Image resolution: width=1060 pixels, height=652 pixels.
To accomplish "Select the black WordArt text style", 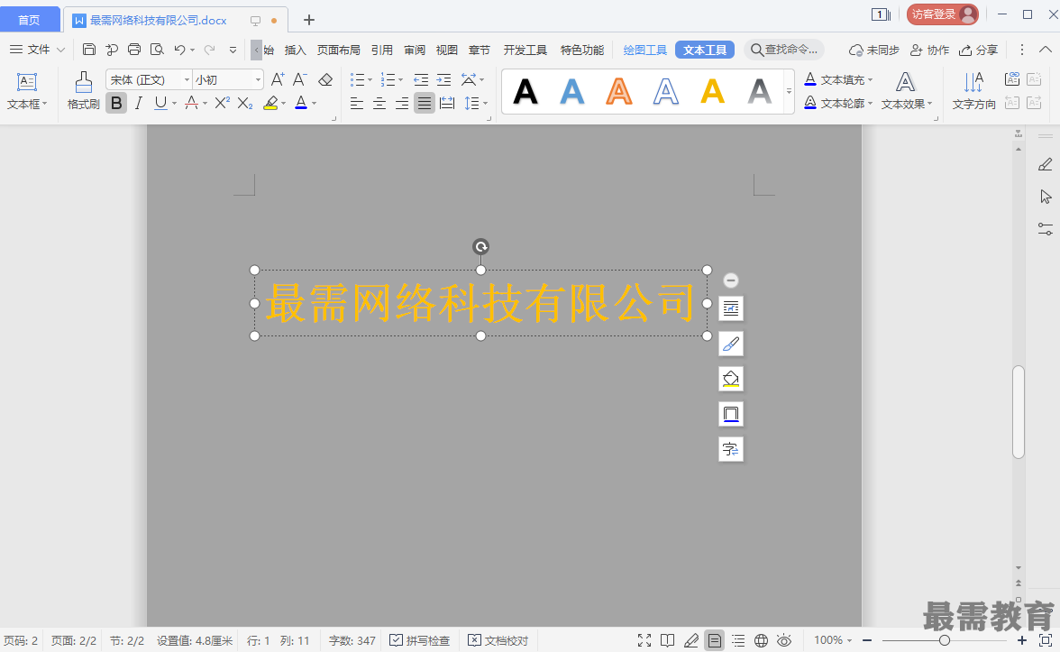I will [525, 91].
